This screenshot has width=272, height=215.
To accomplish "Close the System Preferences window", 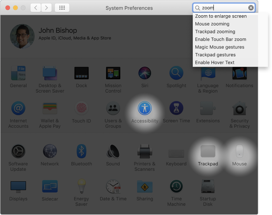I will (8, 8).
